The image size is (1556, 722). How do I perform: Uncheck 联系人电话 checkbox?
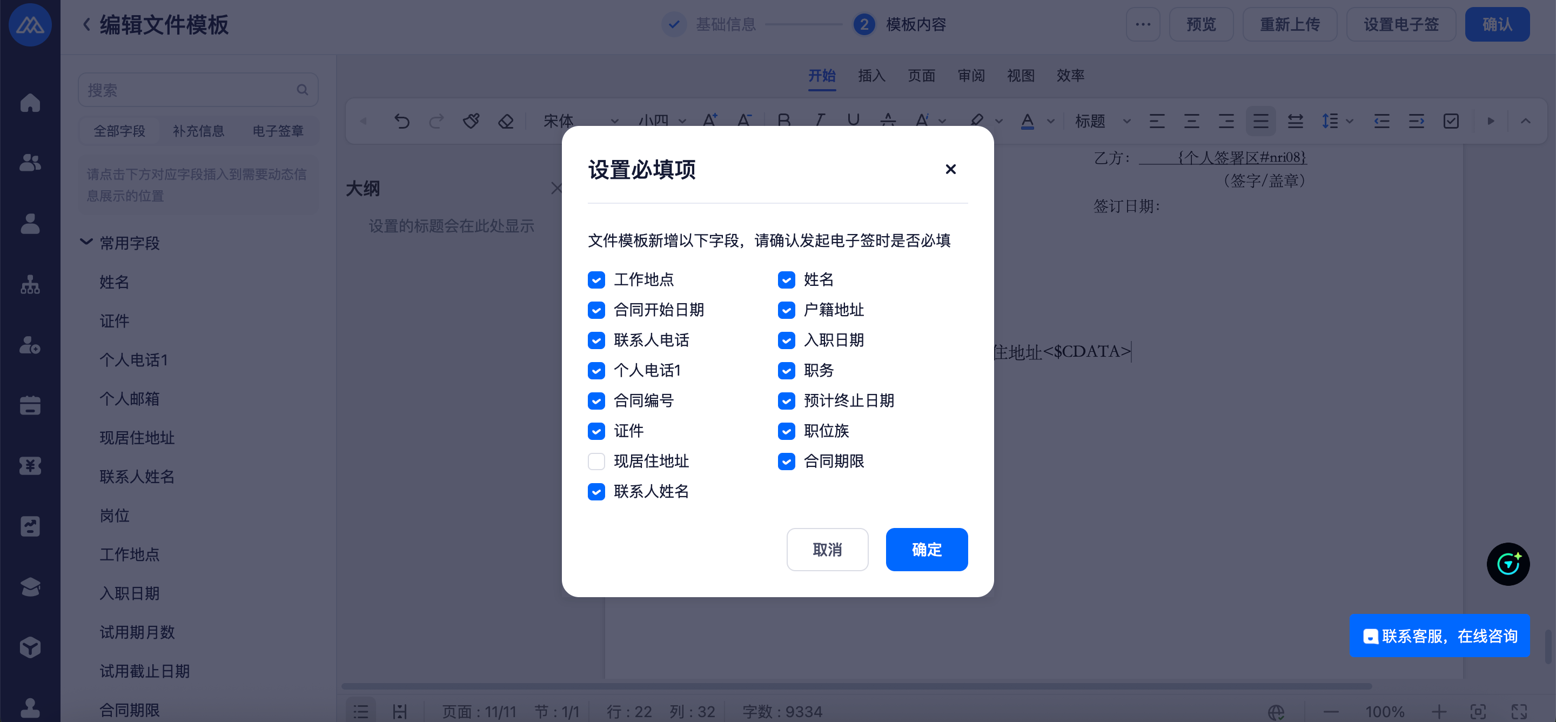pyautogui.click(x=596, y=340)
